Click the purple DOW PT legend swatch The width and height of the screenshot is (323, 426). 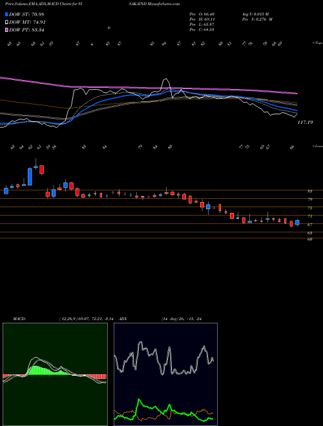pos(6,30)
